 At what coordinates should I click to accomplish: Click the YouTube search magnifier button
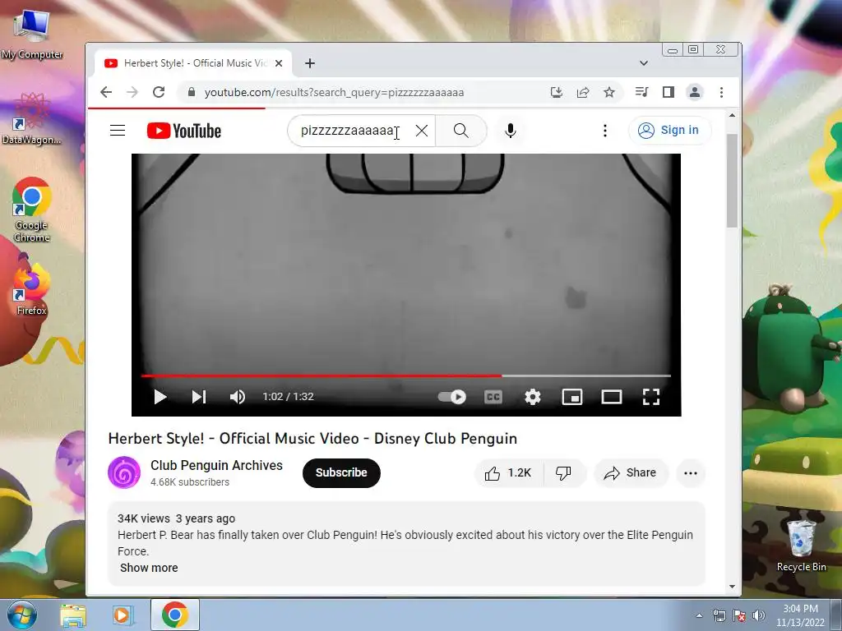(460, 131)
